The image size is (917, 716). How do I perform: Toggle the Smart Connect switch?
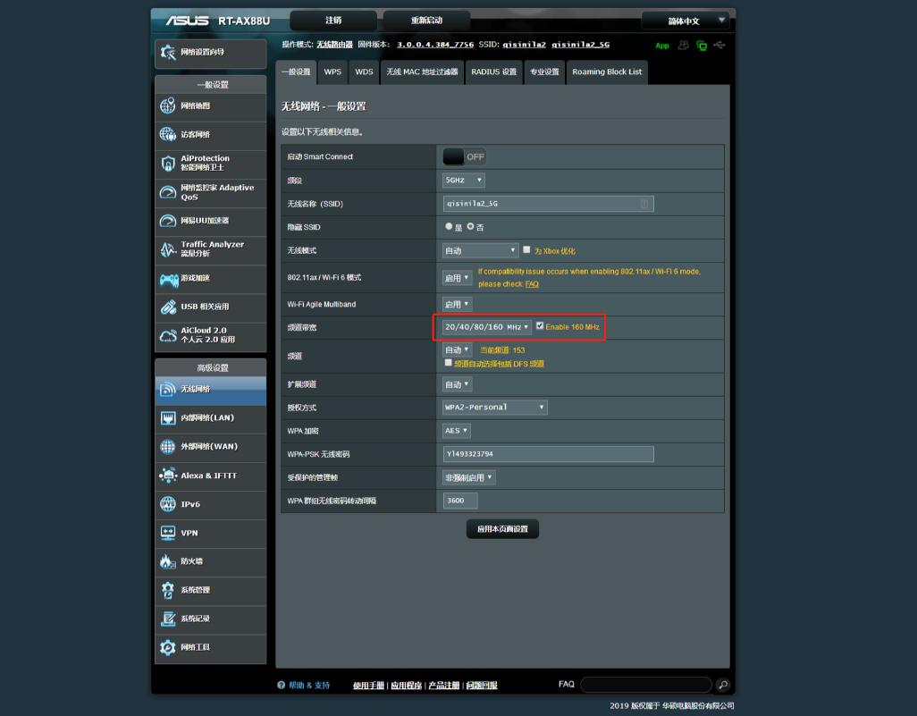point(464,156)
